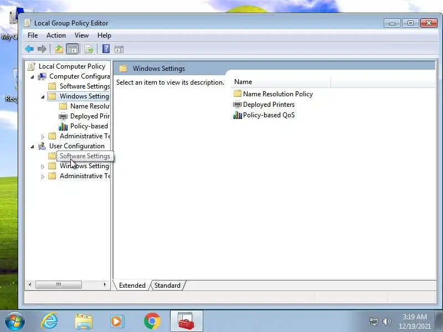
Task: Expand Administrative Templates under User Configuration
Action: point(43,177)
